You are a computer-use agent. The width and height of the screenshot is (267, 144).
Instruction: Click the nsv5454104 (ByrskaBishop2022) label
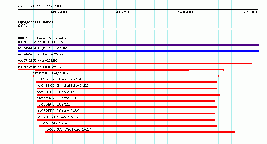tap(44, 48)
